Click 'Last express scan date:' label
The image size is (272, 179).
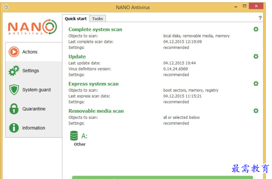[89, 96]
